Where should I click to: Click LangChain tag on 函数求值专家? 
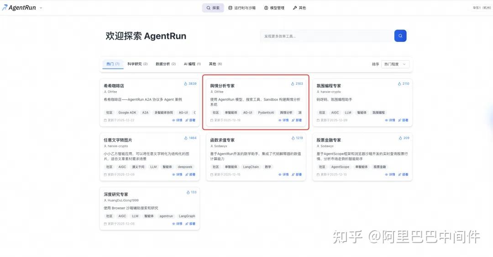[251, 167]
